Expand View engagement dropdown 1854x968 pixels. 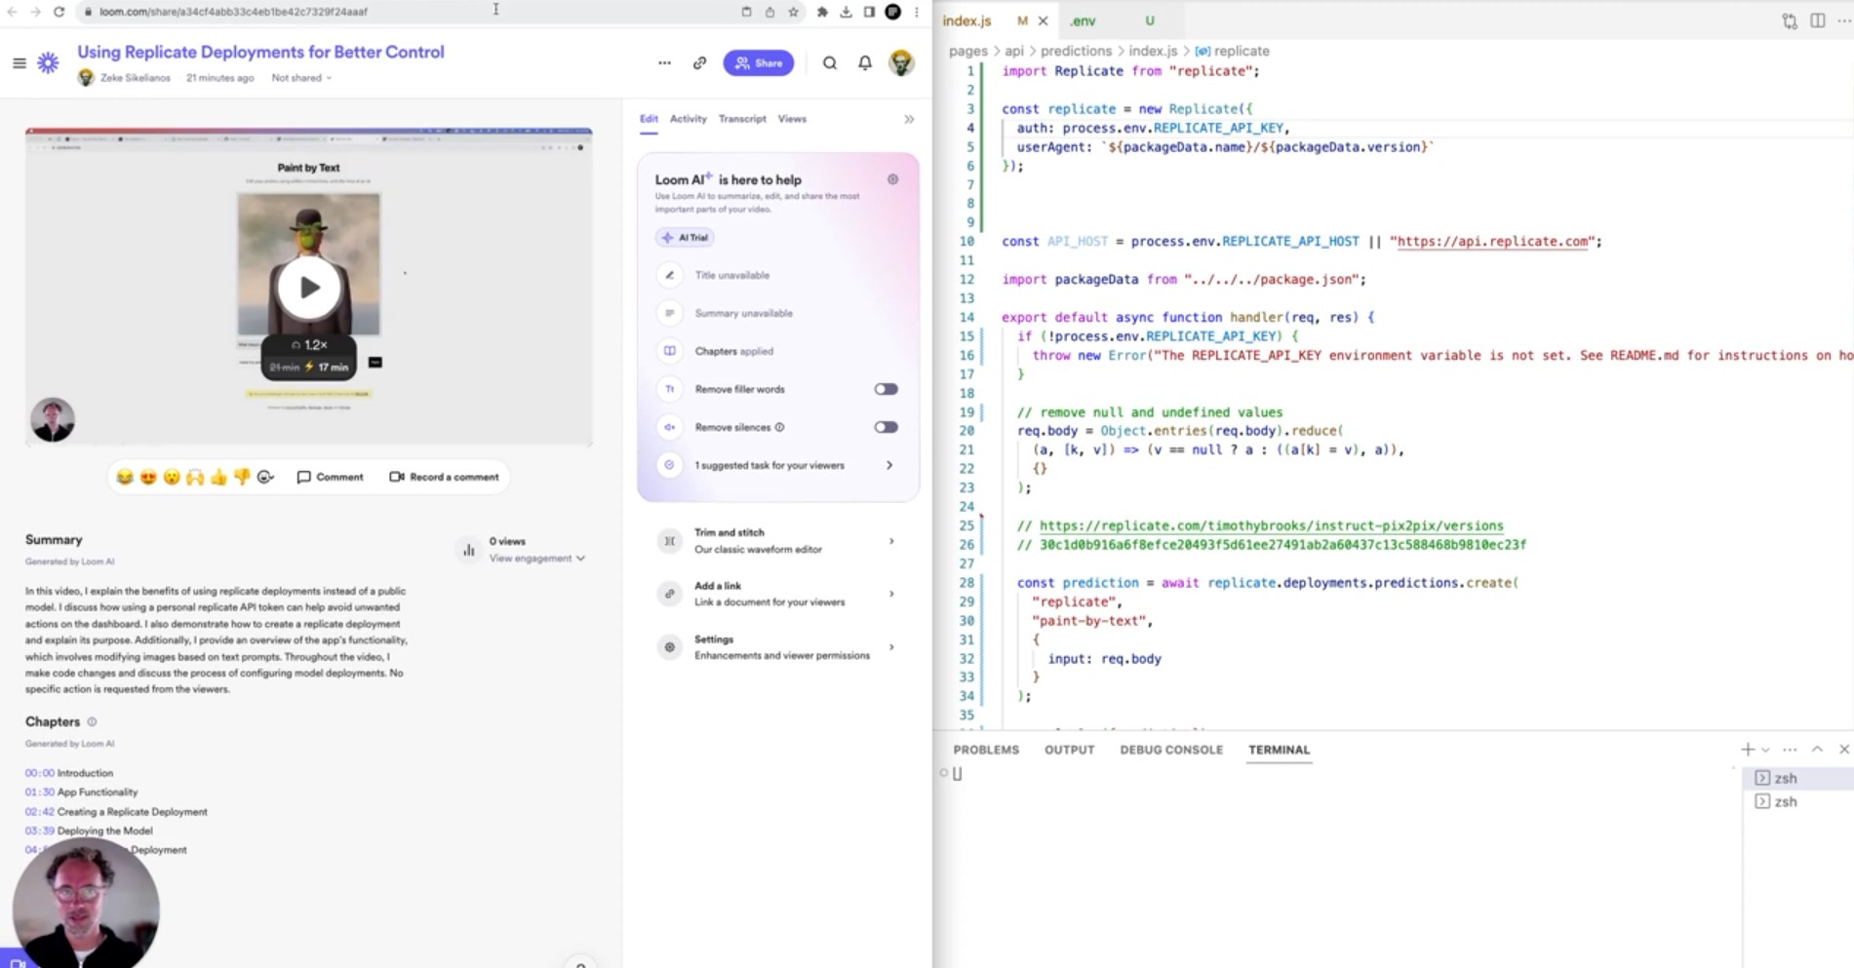click(537, 559)
